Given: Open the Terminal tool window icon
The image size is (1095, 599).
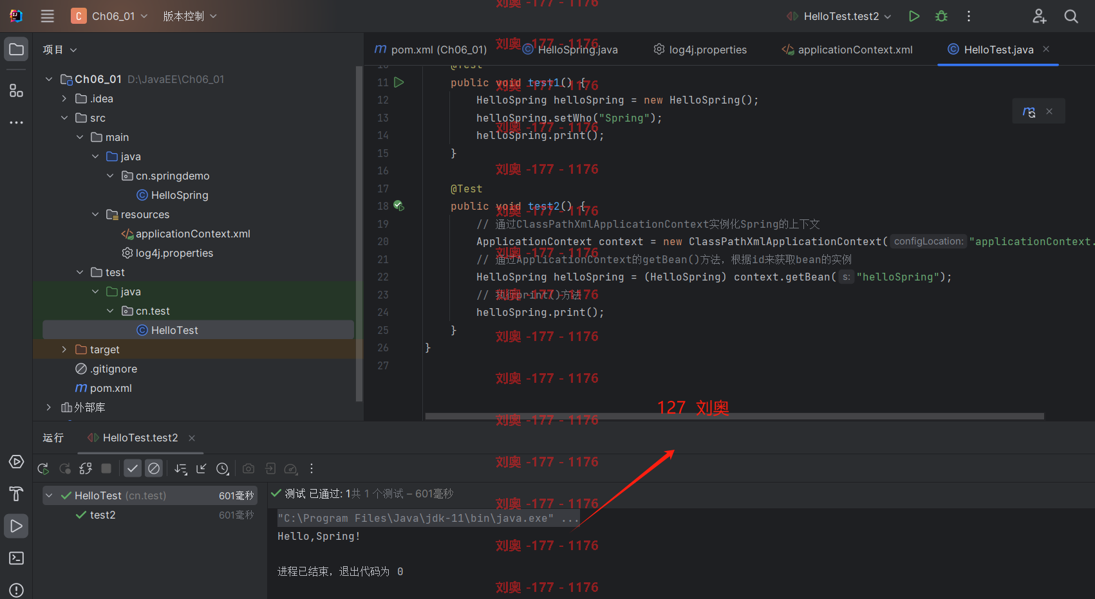Looking at the screenshot, I should pos(17,558).
